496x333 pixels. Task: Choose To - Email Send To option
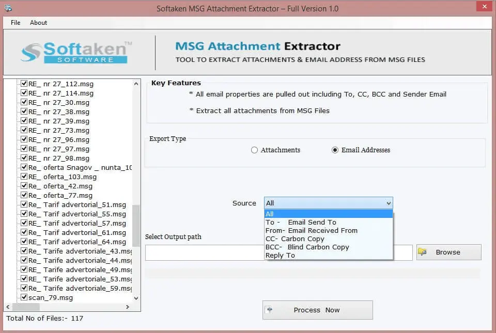pyautogui.click(x=329, y=222)
